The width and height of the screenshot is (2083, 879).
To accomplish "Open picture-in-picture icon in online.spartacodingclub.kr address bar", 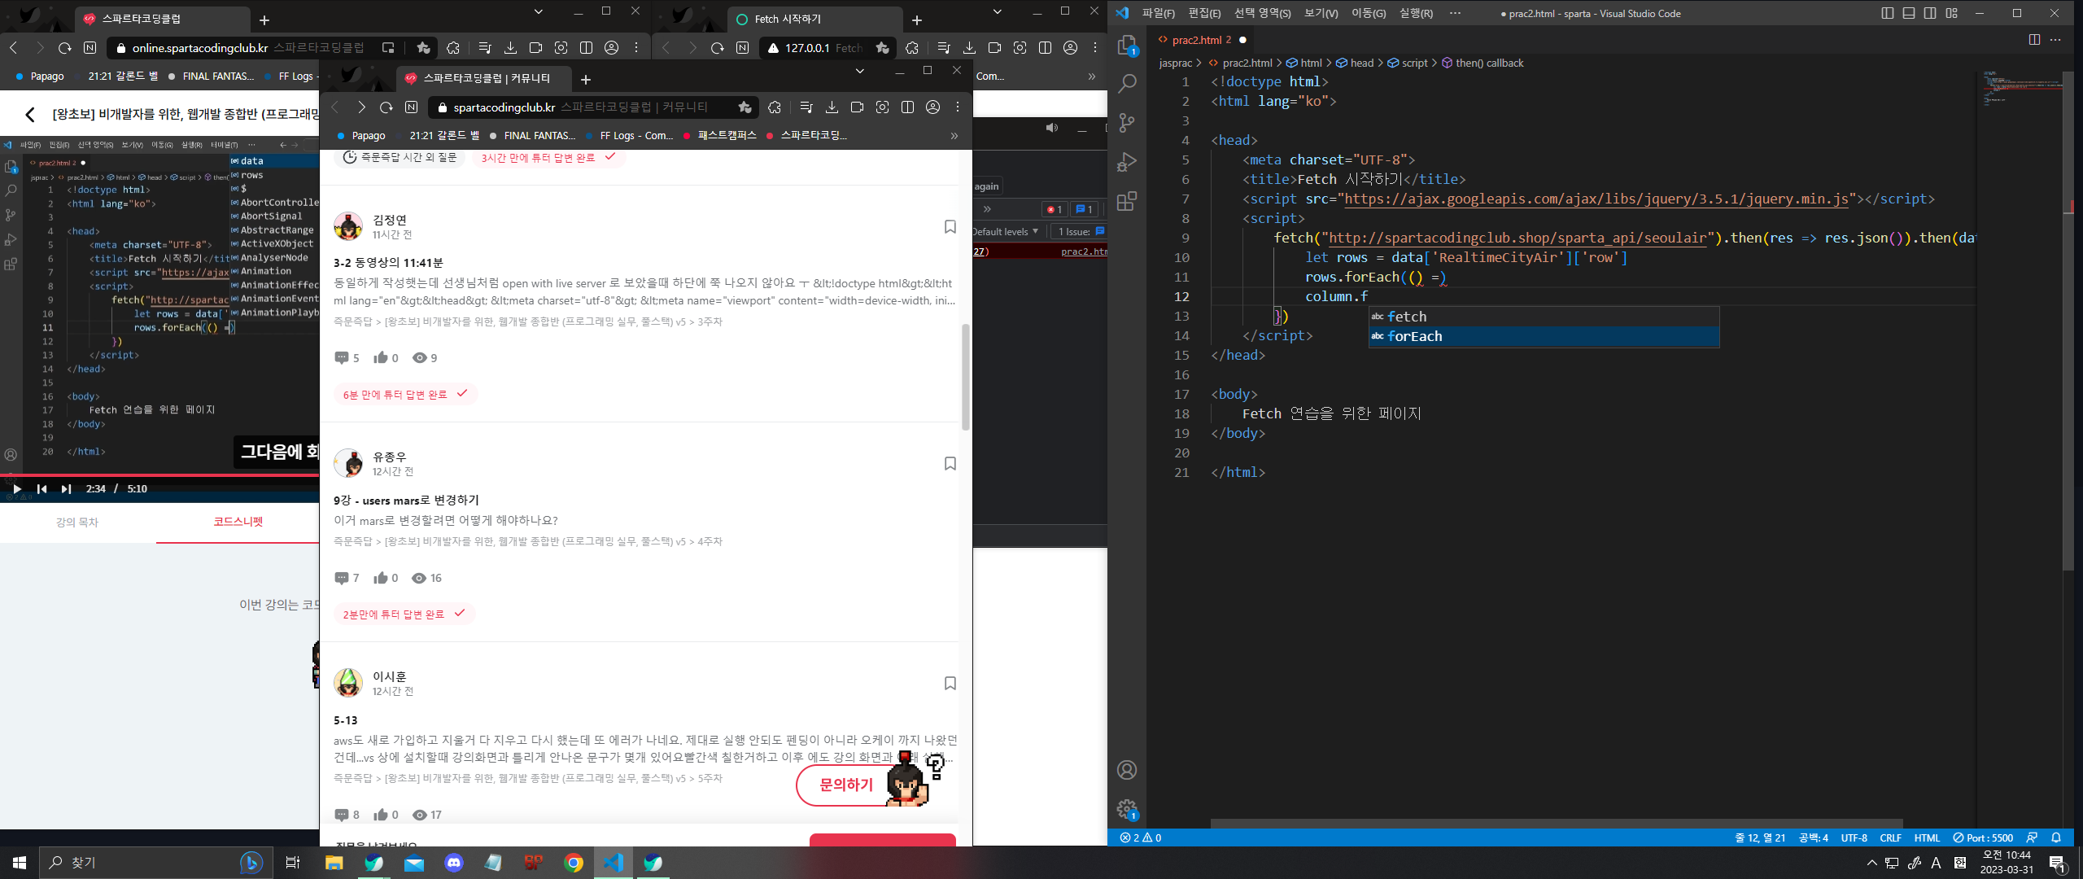I will click(388, 48).
